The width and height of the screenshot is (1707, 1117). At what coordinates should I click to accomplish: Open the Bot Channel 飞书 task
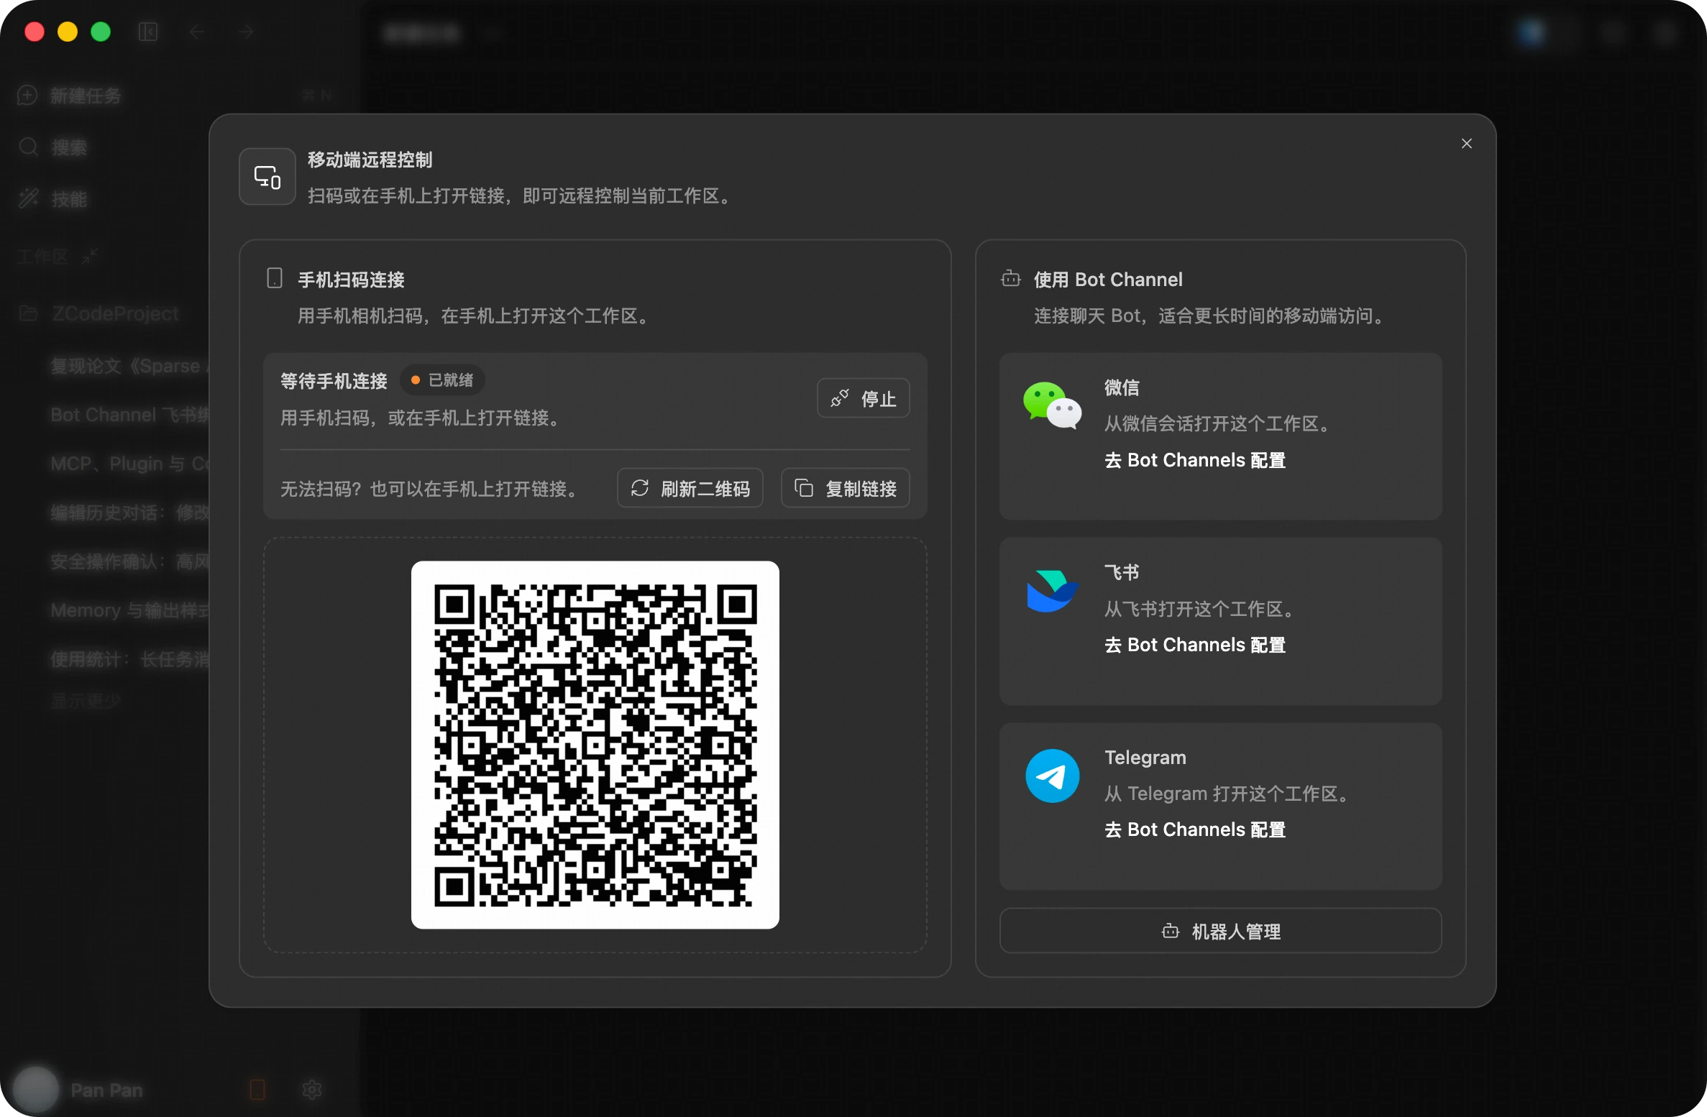[x=129, y=415]
